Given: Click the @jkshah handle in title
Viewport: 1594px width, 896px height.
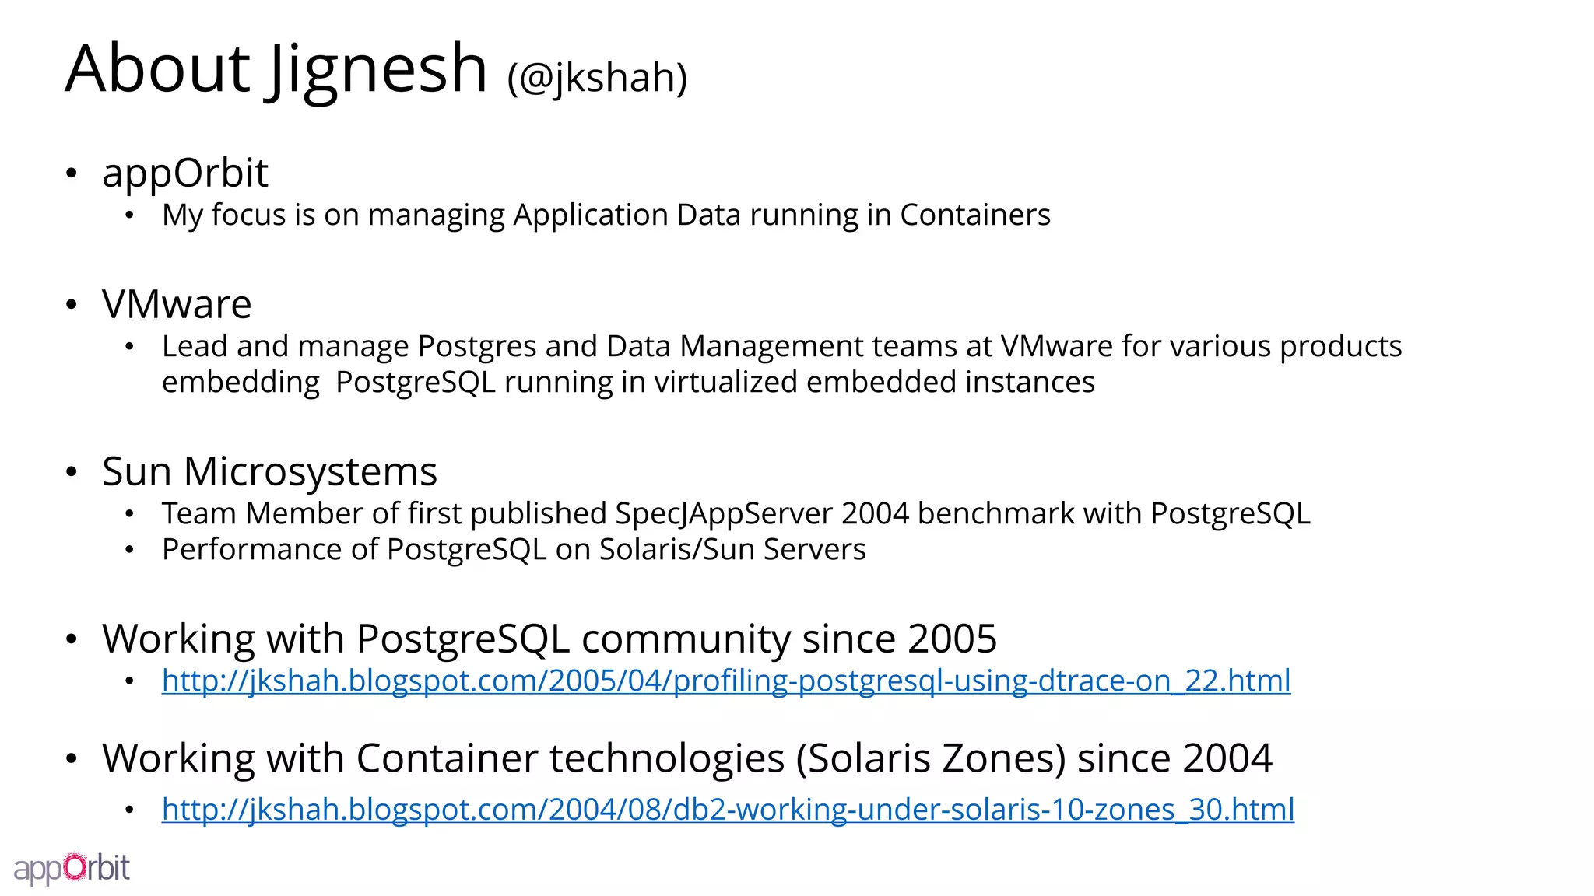Looking at the screenshot, I should pyautogui.click(x=597, y=78).
